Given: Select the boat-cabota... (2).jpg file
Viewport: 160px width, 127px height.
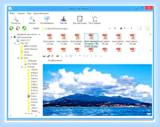Looking at the screenshot, I should [50, 39].
